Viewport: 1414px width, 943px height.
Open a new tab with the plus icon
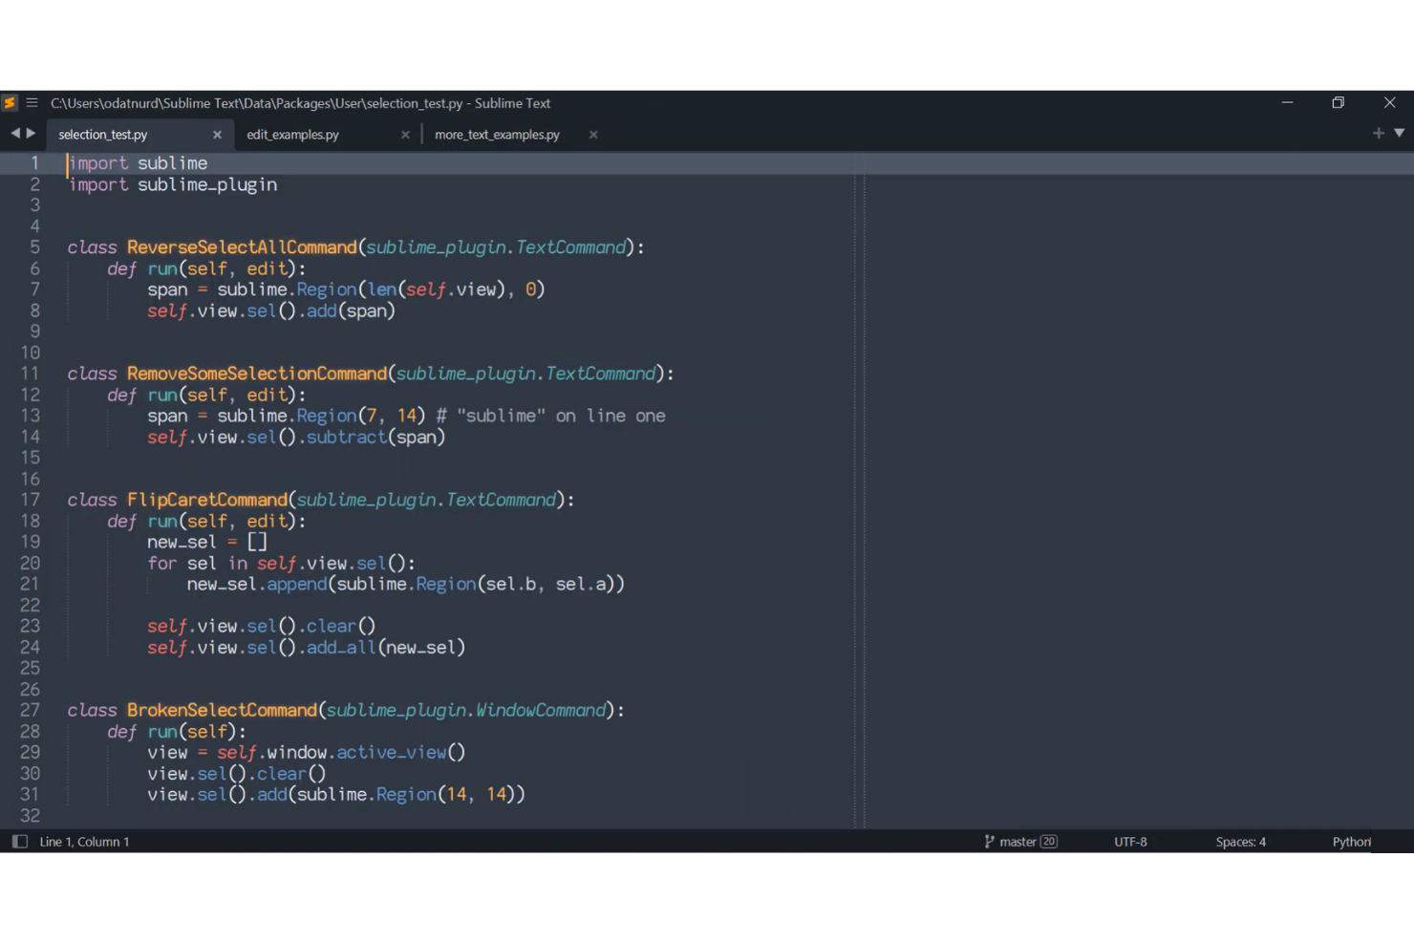tap(1378, 134)
